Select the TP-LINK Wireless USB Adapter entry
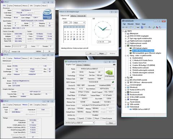Screen dimensions: 173x139 tap(143, 51)
